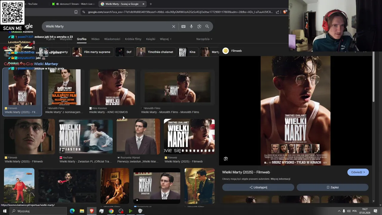Click the Zapisz save button
Image resolution: width=382 pixels, height=215 pixels.
pos(332,187)
